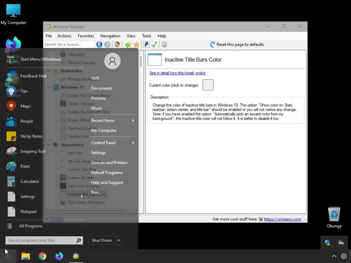Open Pictures from Start menu
Screen dimensions: 351x263
click(98, 98)
